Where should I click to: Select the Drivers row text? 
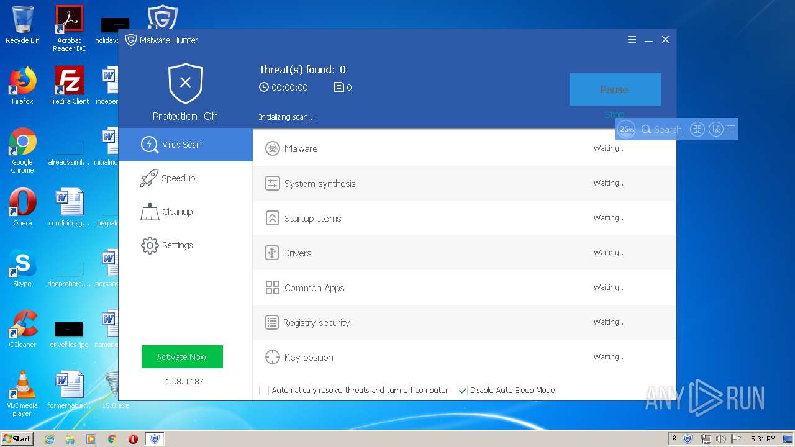pyautogui.click(x=297, y=253)
